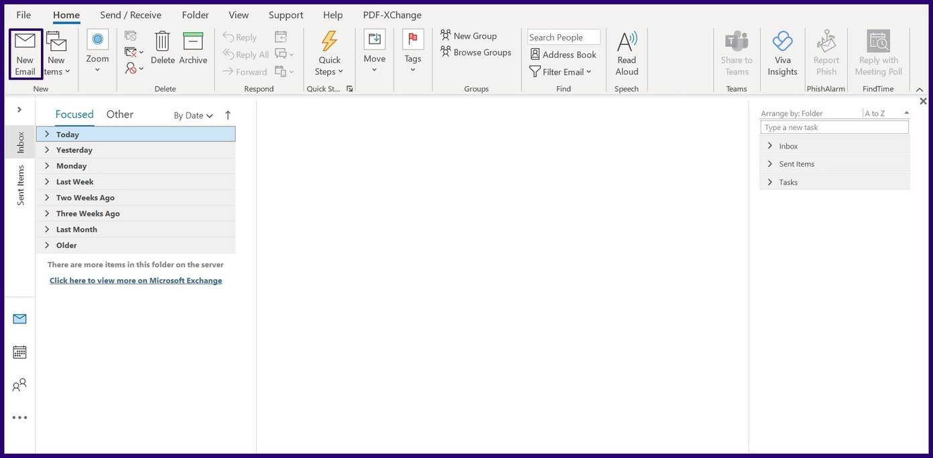Viewport: 933px width, 458px height.
Task: Open the By Date sort dropdown
Action: (x=194, y=115)
